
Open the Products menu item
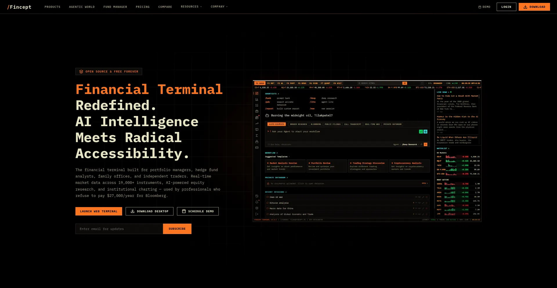(x=53, y=7)
